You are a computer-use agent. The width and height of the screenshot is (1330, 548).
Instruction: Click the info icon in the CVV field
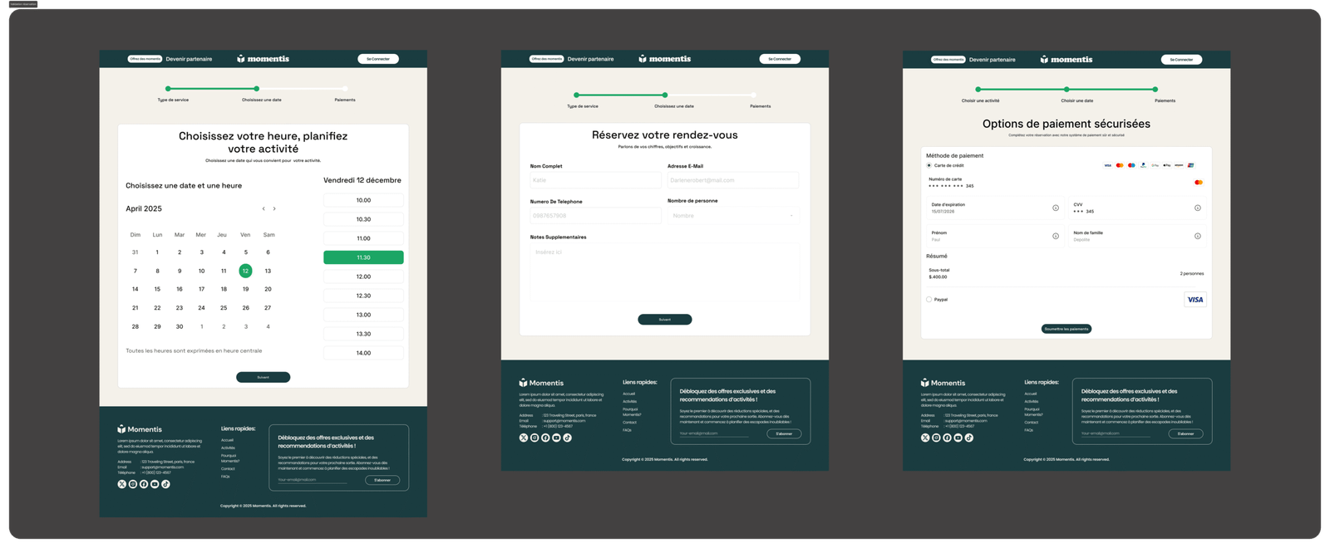pyautogui.click(x=1197, y=208)
